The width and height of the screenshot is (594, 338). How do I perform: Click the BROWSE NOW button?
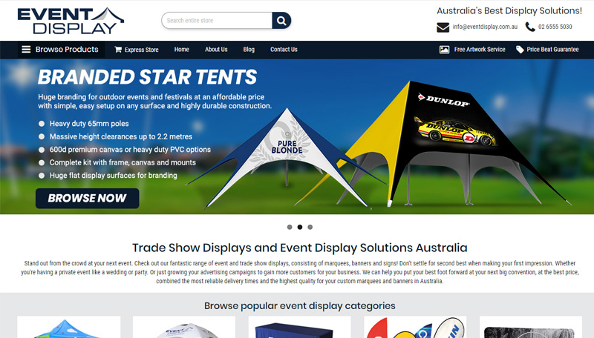pos(87,198)
